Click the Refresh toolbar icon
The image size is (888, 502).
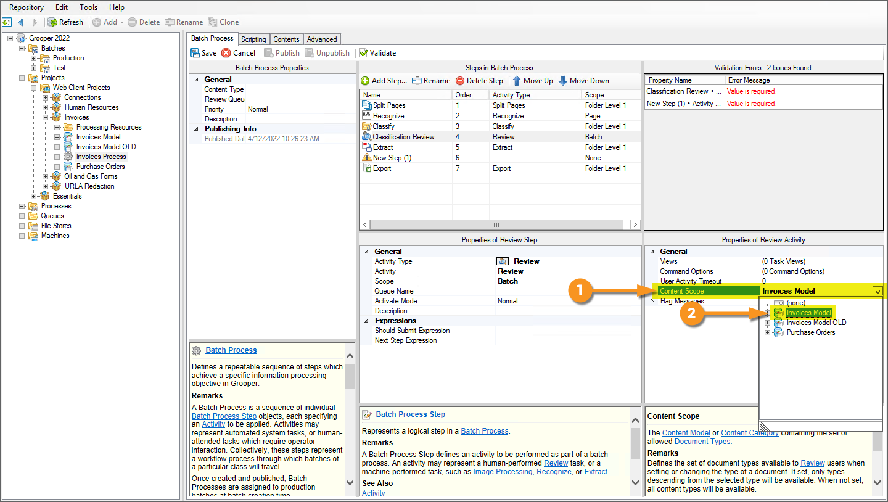click(x=53, y=22)
